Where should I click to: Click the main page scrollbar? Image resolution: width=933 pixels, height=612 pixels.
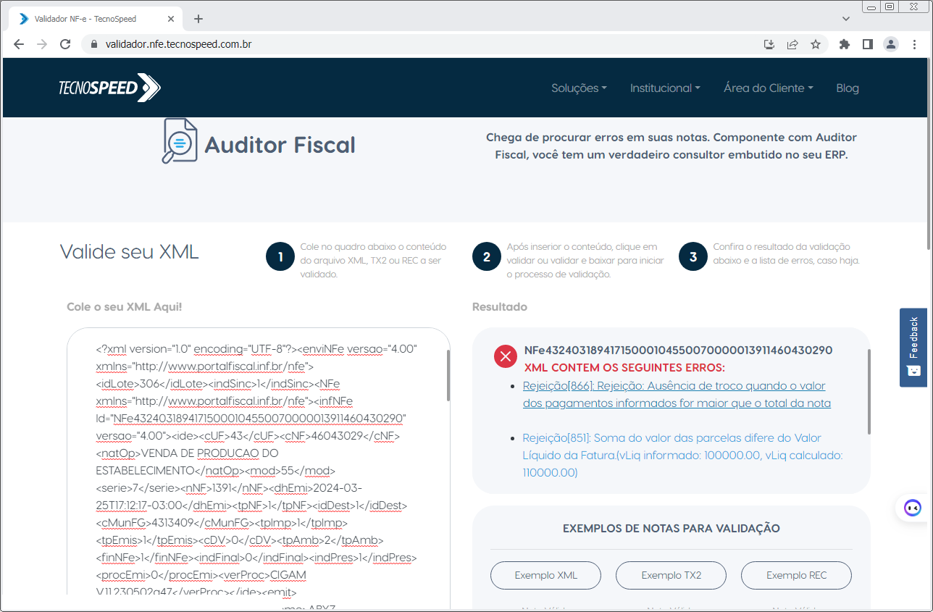point(928,155)
